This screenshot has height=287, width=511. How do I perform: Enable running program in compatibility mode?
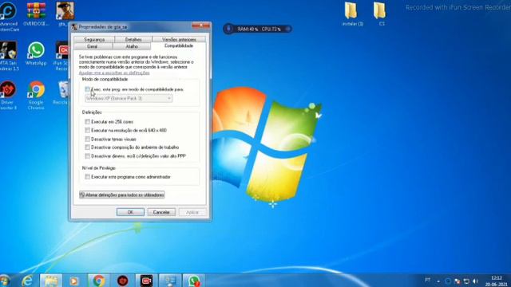click(x=87, y=89)
